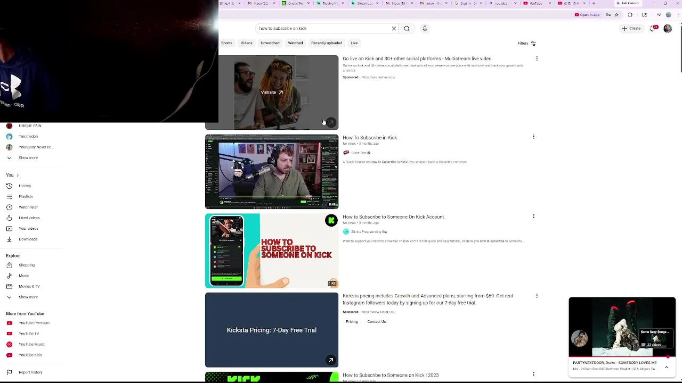Open the Kicksta Pricing 7-Day Free Trial thumbnail
The width and height of the screenshot is (682, 383).
coord(272,330)
